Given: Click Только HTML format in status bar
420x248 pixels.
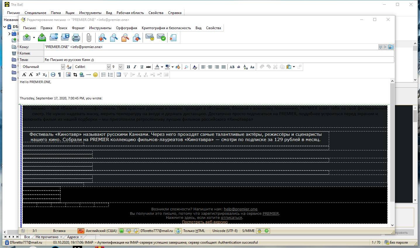Looking at the screenshot, I should [194, 231].
